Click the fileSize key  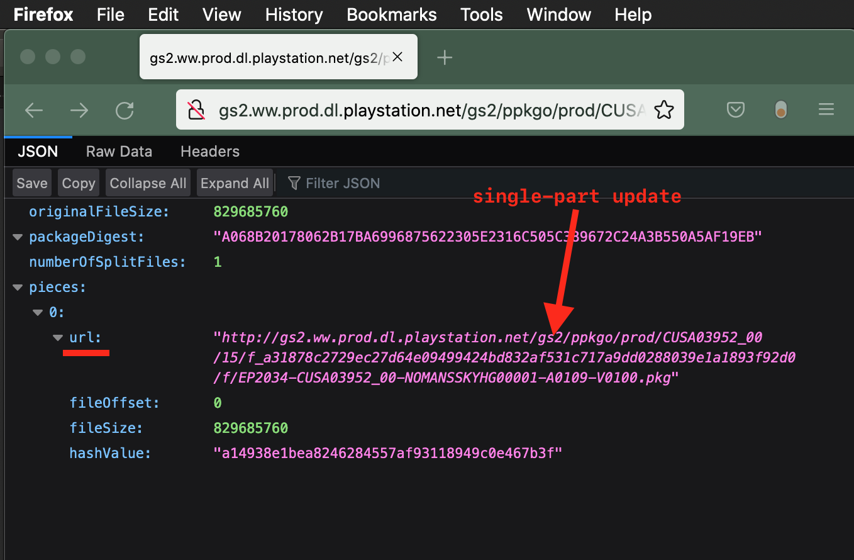coord(106,428)
